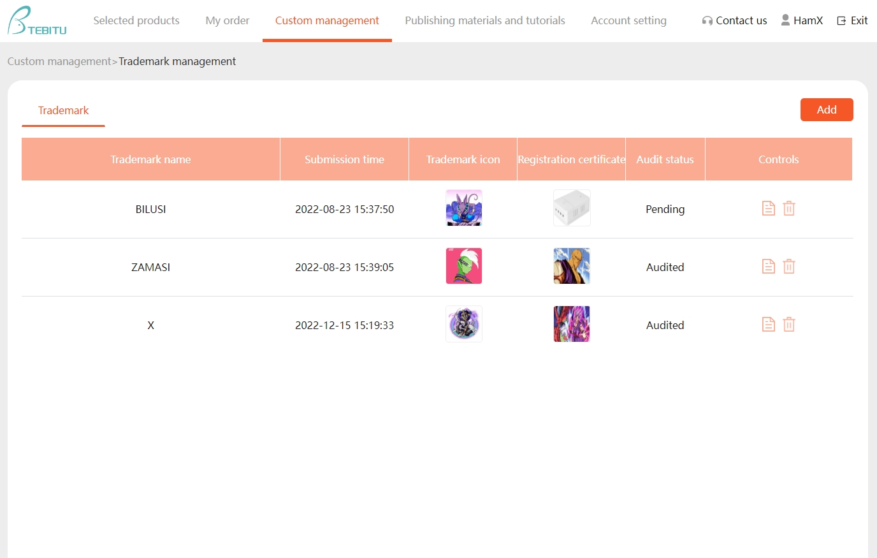Click the BILUSI trademark icon thumbnail
This screenshot has width=877, height=558.
[463, 207]
